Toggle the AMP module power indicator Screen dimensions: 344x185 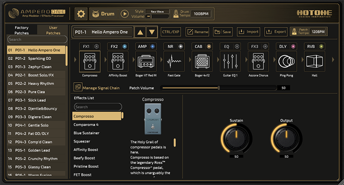152,46
